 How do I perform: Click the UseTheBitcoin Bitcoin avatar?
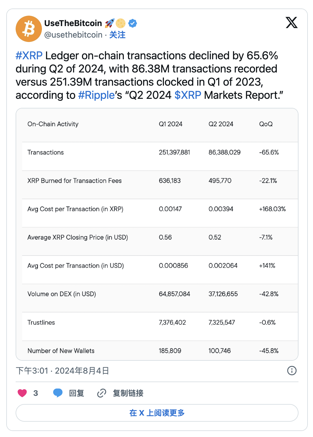29,29
